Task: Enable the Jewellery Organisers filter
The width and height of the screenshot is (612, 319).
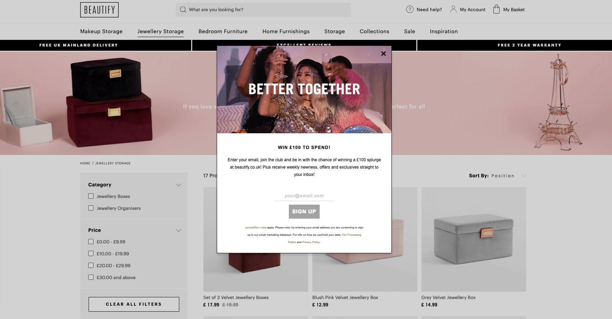Action: (91, 208)
